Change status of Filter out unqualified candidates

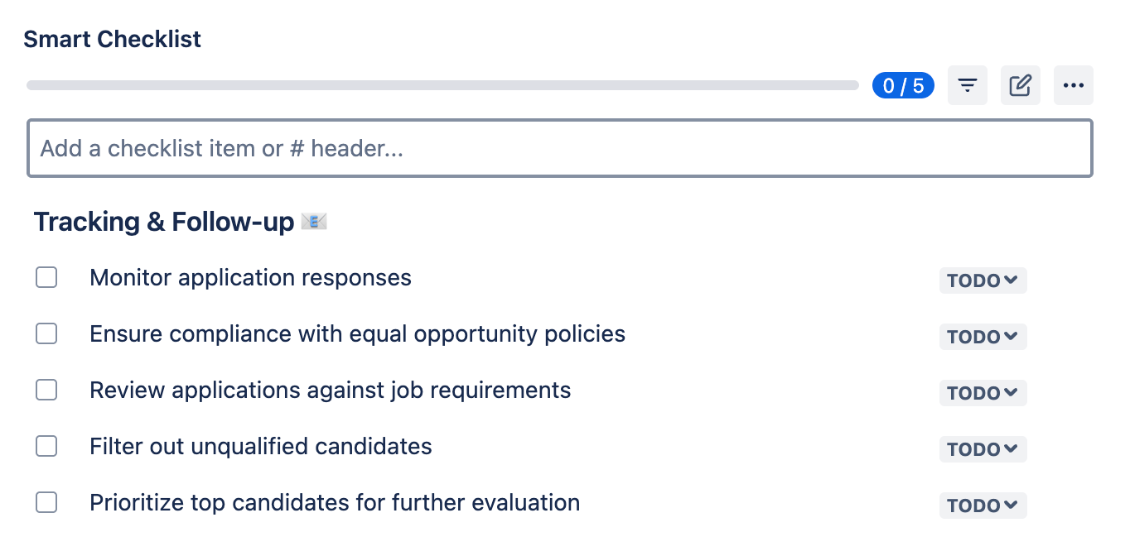pyautogui.click(x=983, y=449)
